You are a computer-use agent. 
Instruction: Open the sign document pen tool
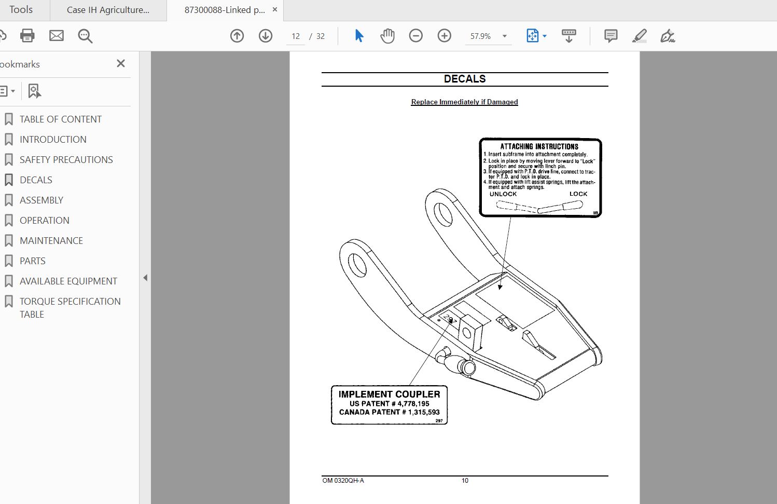(668, 36)
